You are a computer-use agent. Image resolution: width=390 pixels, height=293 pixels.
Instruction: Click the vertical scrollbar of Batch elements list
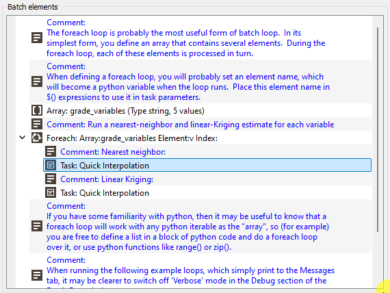[x=378, y=129]
